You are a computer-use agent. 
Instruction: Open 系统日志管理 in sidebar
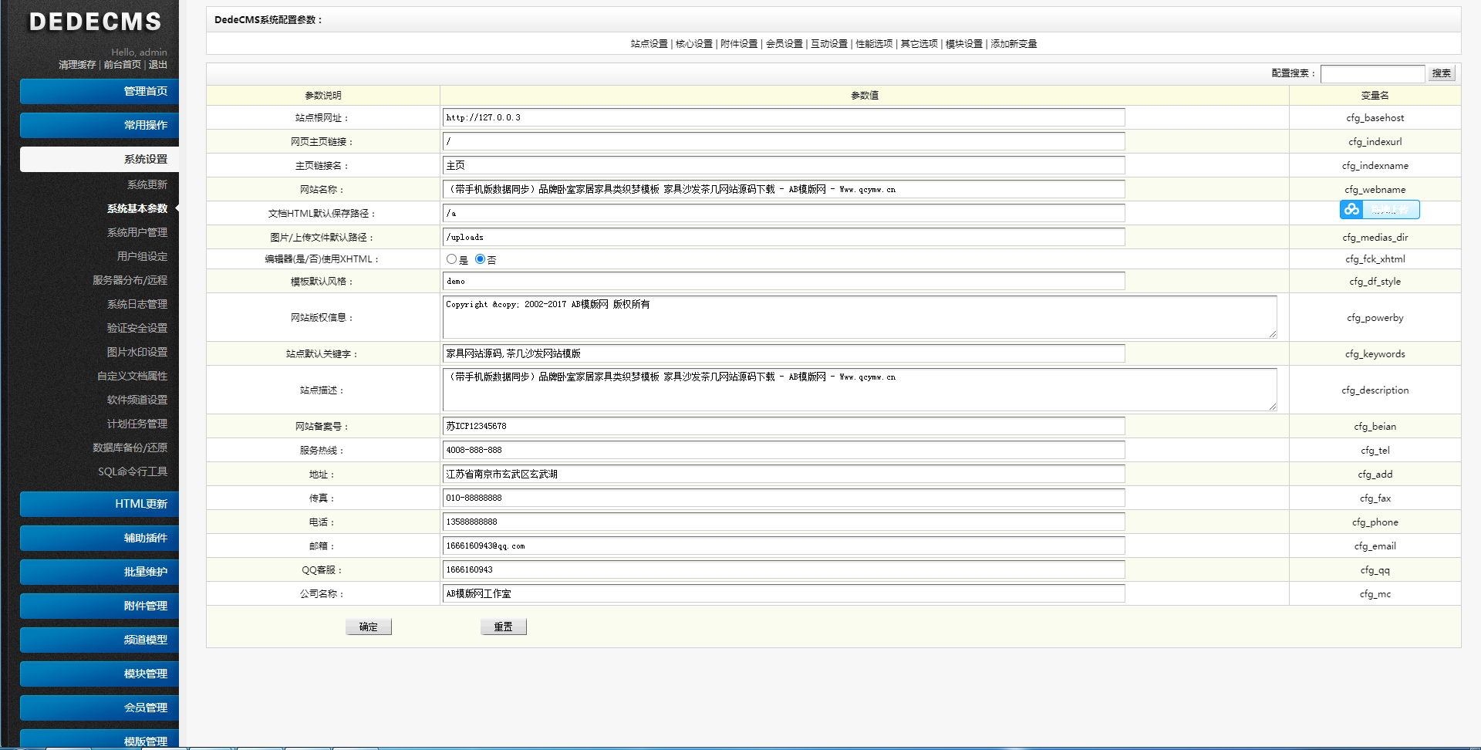137,304
